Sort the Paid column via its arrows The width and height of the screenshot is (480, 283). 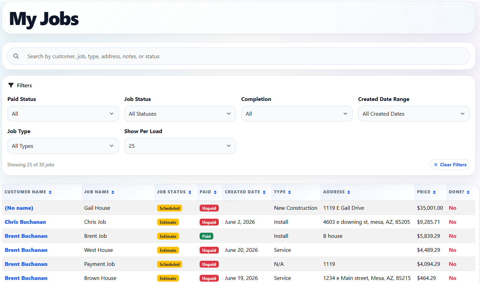pyautogui.click(x=215, y=192)
